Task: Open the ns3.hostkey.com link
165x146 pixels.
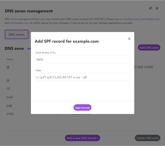Action: (x=20, y=23)
